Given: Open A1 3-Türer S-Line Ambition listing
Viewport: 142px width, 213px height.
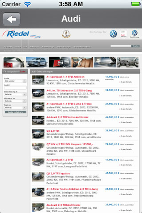Looking at the screenshot, I should click(x=72, y=189).
